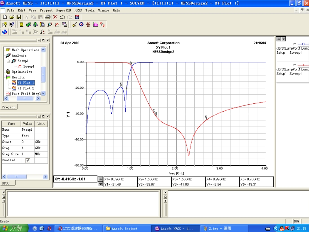Screen dimensions: 309x232
Task: Open the HFSS menu
Action: [x=78, y=10]
